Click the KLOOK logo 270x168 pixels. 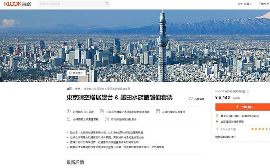click(18, 4)
